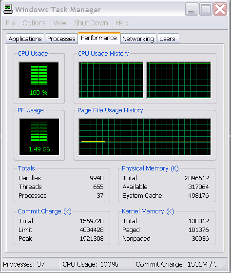Open the Shut Down menu
The image size is (231, 273).
click(91, 23)
